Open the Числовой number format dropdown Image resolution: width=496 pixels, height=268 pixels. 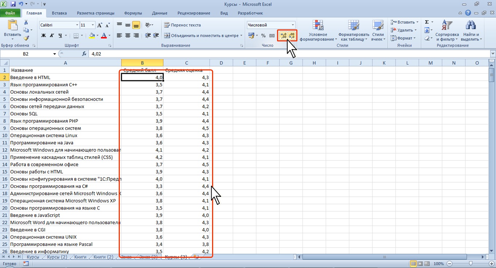click(293, 25)
